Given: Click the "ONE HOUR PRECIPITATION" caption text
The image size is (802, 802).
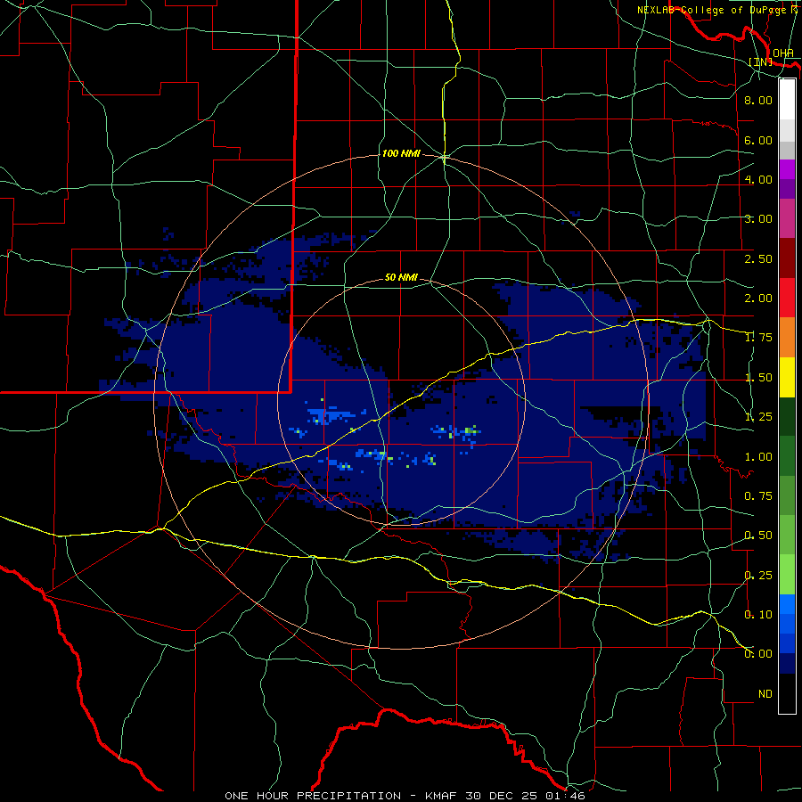Looking at the screenshot, I should (313, 796).
